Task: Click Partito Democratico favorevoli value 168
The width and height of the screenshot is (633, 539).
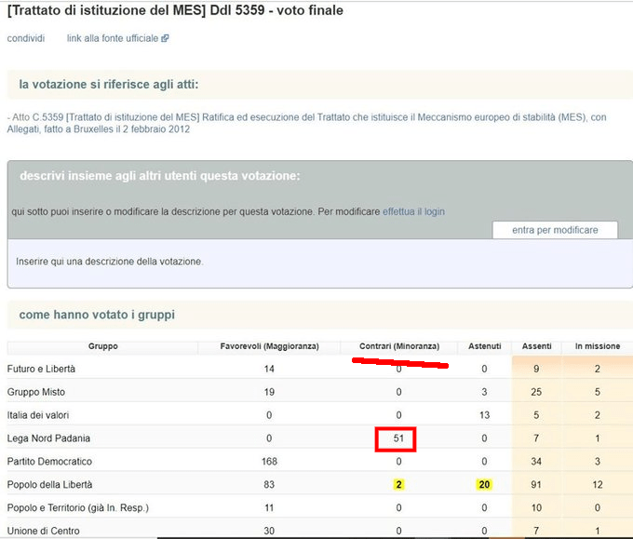Action: click(x=269, y=461)
